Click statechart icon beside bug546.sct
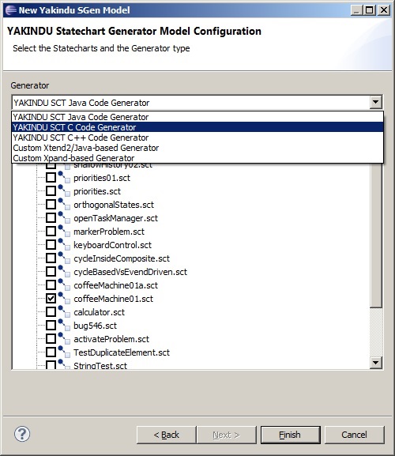Image resolution: width=395 pixels, height=456 pixels. (x=64, y=325)
